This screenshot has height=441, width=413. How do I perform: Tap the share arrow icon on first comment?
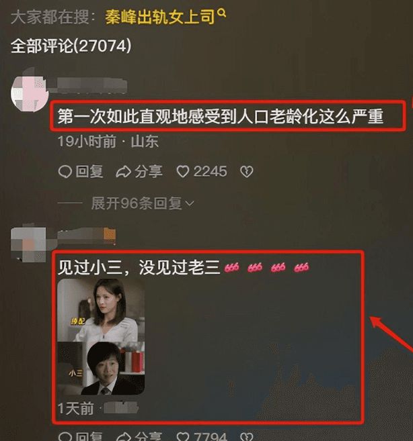(x=124, y=172)
